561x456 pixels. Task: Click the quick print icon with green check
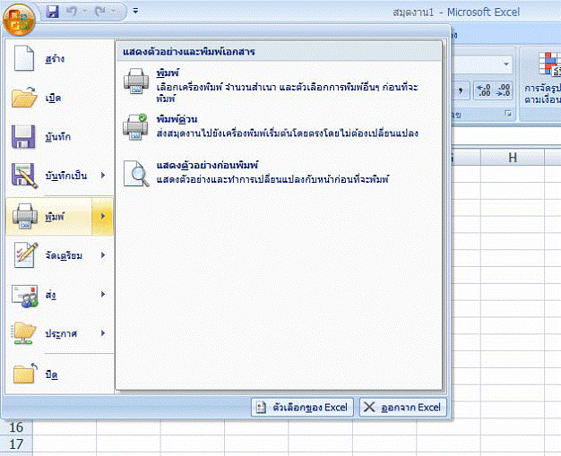point(135,127)
